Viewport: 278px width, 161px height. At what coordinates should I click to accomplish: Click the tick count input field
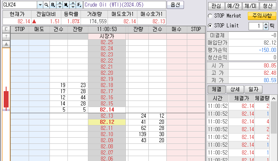pos(256,26)
